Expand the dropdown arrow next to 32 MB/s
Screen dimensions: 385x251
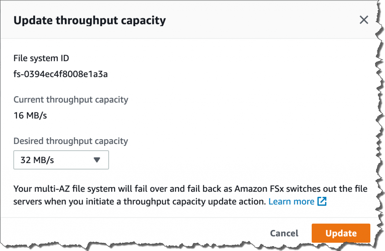pos(97,160)
